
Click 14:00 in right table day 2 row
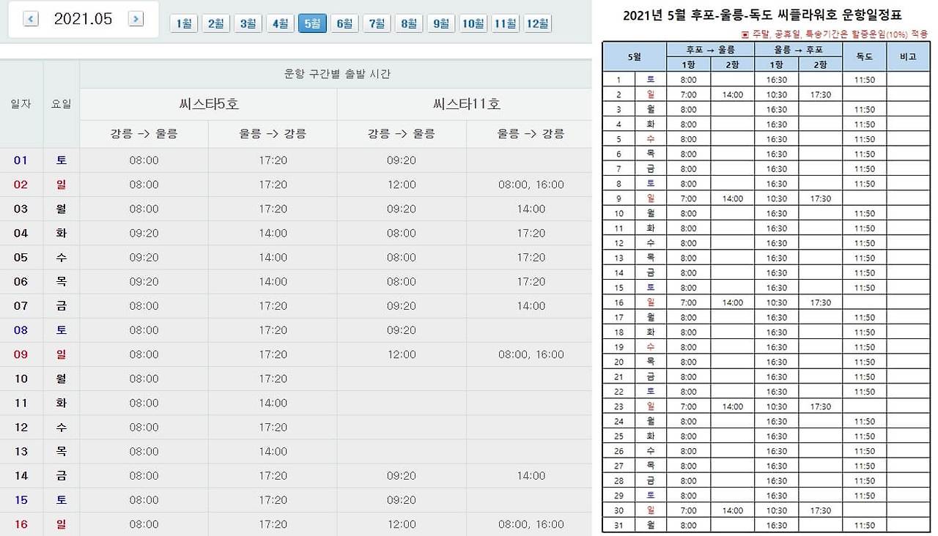tap(732, 94)
